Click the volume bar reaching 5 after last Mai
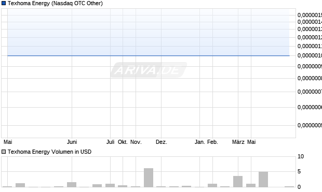This screenshot has width=322, height=192. [263, 179]
